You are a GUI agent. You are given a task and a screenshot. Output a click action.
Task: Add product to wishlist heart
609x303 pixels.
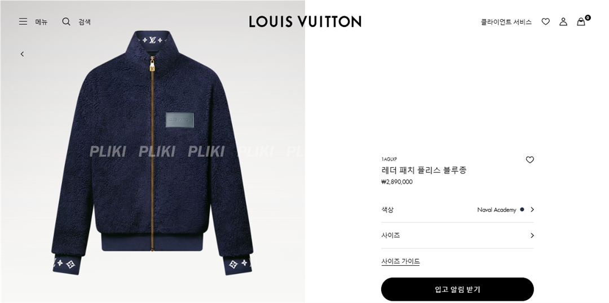click(529, 160)
